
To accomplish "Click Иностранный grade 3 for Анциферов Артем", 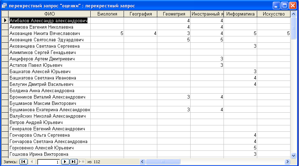I will 207,59.
